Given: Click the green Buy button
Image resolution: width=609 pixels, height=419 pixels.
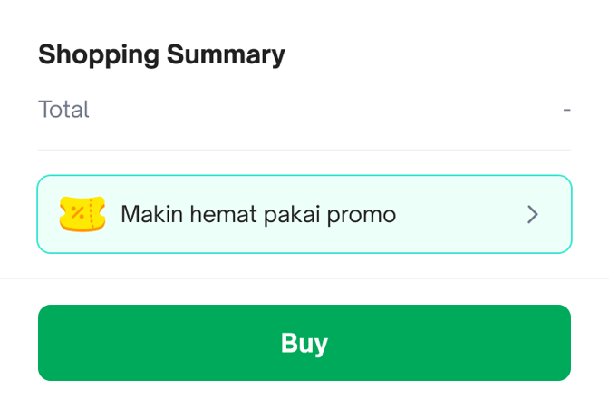Looking at the screenshot, I should 304,343.
